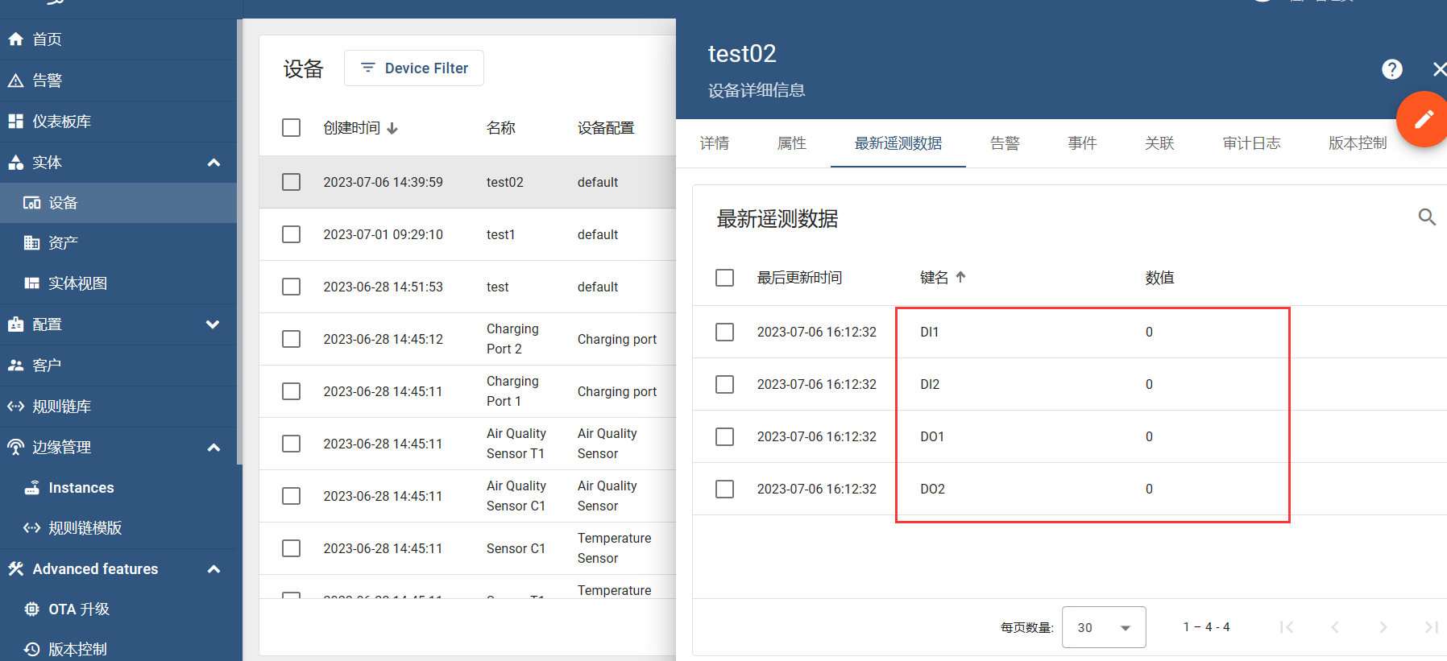This screenshot has width=1447, height=661.
Task: Open the Charging Port 2 device row
Action: 467,339
